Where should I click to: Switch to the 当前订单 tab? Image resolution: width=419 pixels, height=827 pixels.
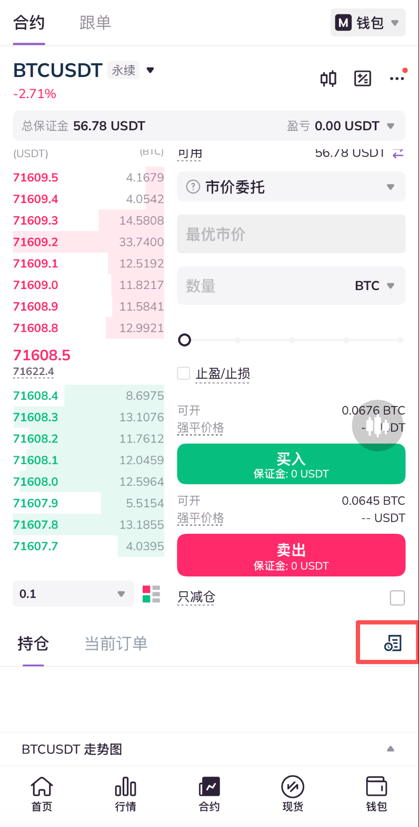[116, 643]
